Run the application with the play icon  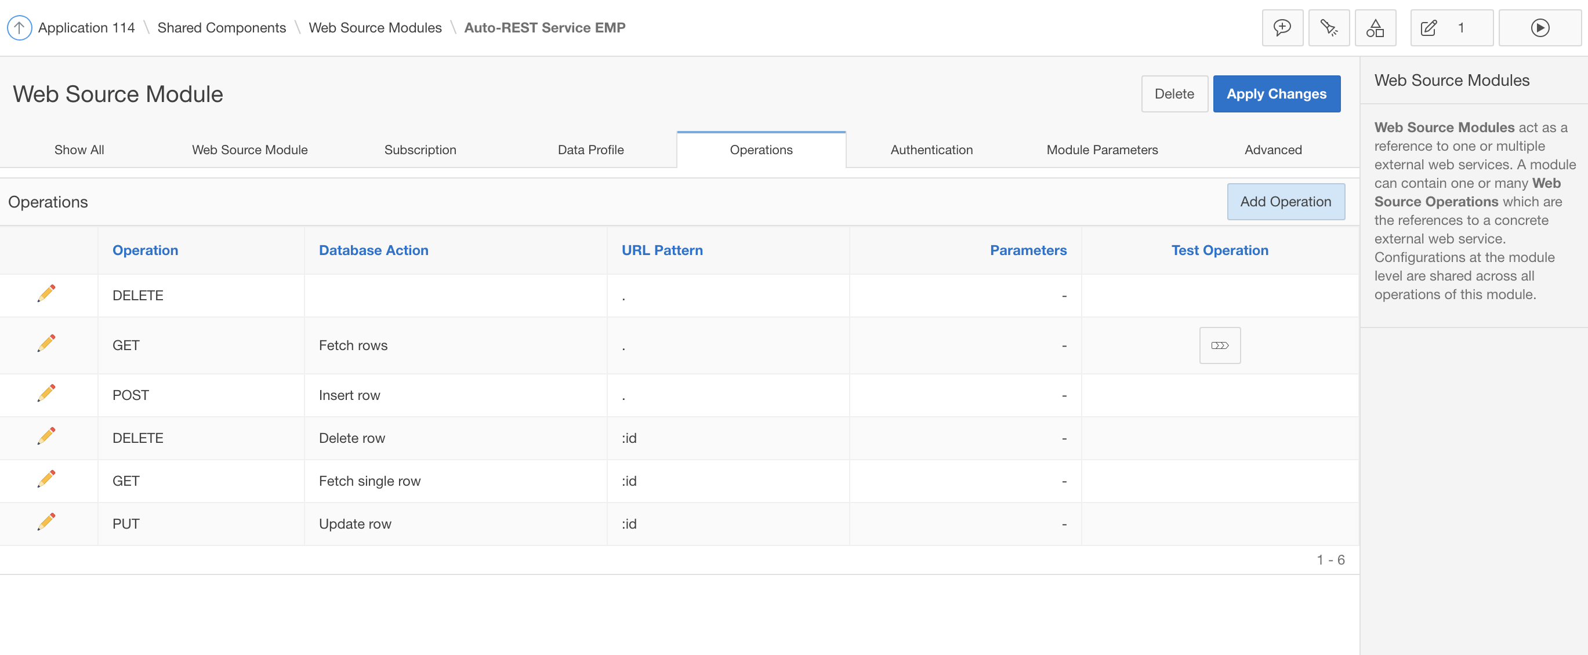click(1539, 28)
